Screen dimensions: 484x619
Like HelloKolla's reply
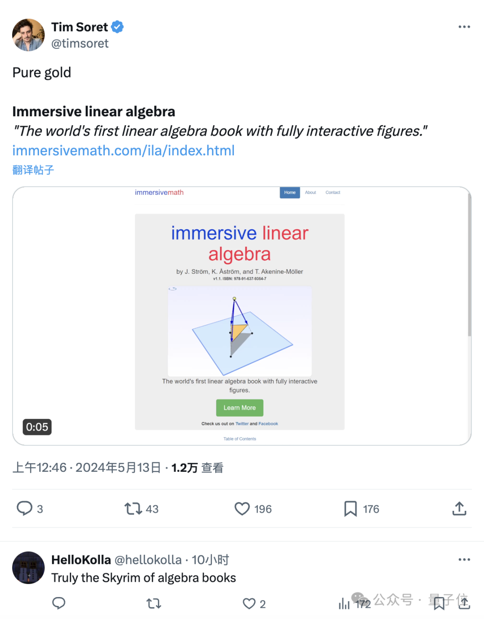point(249,604)
